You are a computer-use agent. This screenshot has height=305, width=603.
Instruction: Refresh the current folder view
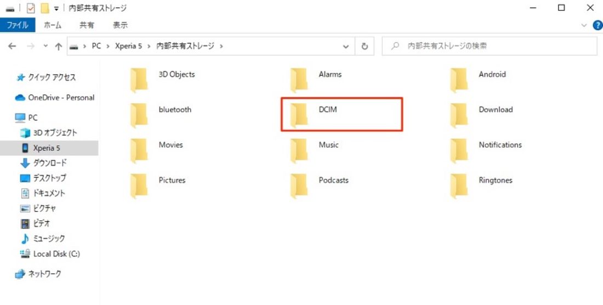365,47
